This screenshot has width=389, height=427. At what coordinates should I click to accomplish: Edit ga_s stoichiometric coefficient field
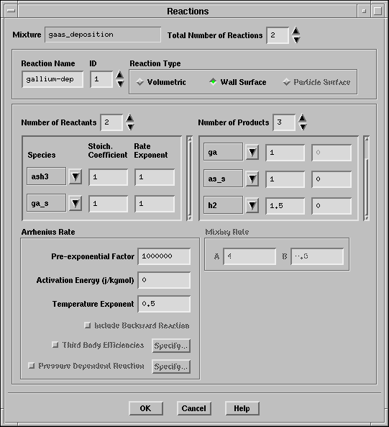108,204
